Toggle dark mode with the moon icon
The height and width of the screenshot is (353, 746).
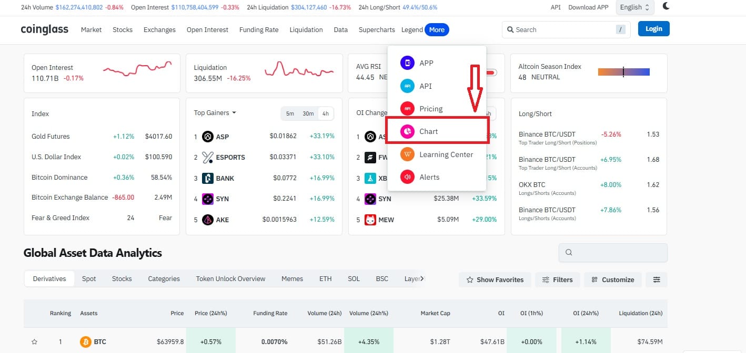coord(666,7)
